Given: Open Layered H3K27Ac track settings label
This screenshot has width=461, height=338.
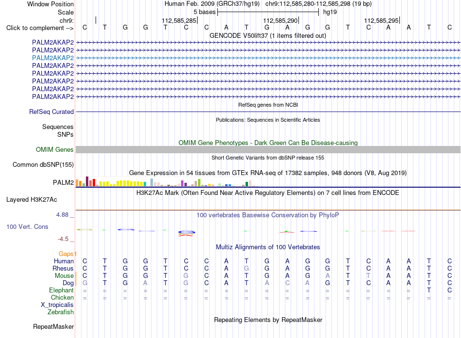Looking at the screenshot, I should [x=32, y=200].
